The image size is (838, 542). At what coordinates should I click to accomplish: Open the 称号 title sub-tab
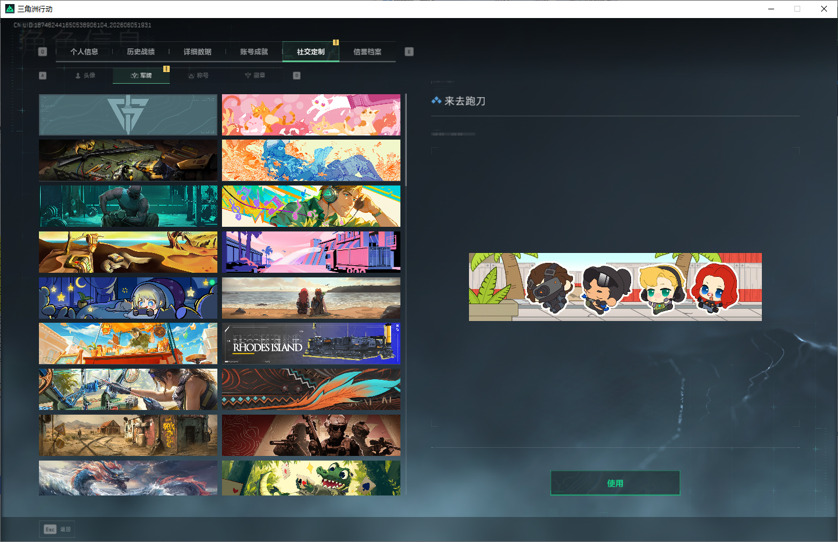198,76
